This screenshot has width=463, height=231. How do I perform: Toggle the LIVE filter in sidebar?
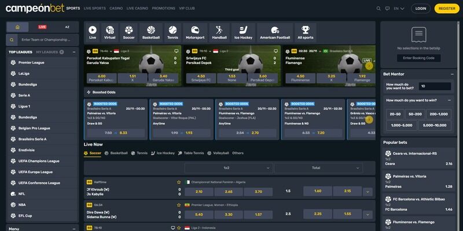pyautogui.click(x=42, y=27)
